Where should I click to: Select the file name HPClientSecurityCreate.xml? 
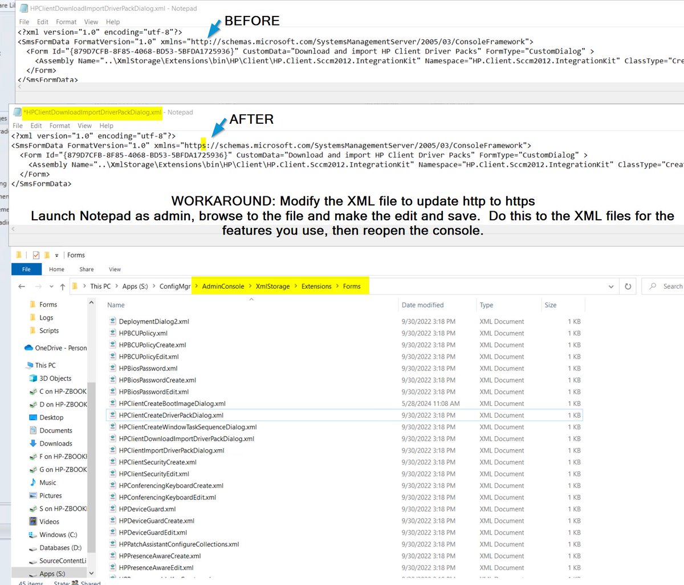click(158, 462)
